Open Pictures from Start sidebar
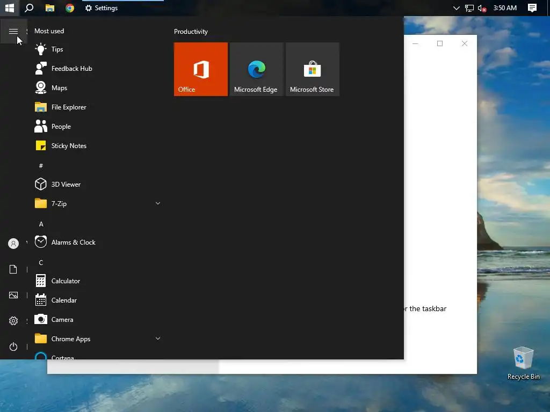The height and width of the screenshot is (412, 550). 13,295
